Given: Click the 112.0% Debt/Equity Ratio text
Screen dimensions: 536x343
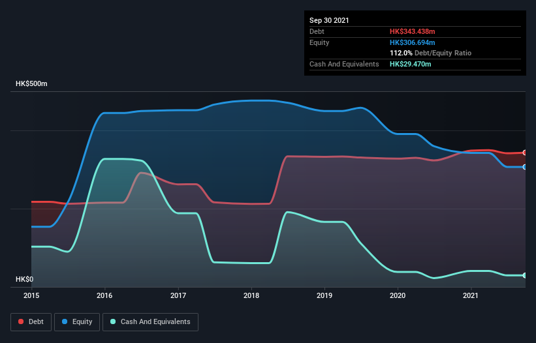Looking at the screenshot, I should click(x=430, y=53).
